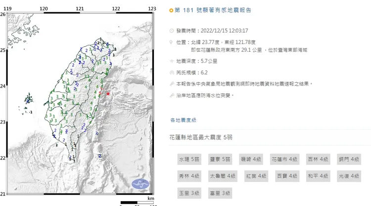Click the 花蓮縣地區最大震度 5弱 heading
The height and width of the screenshot is (206, 371).
pos(201,137)
